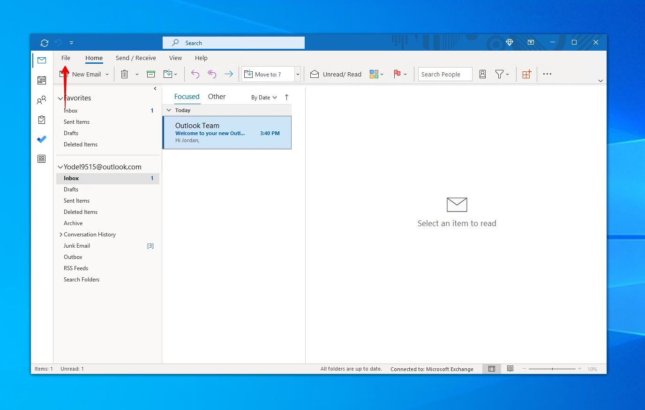The height and width of the screenshot is (410, 645).
Task: Click the Search box in the title bar
Action: [233, 43]
